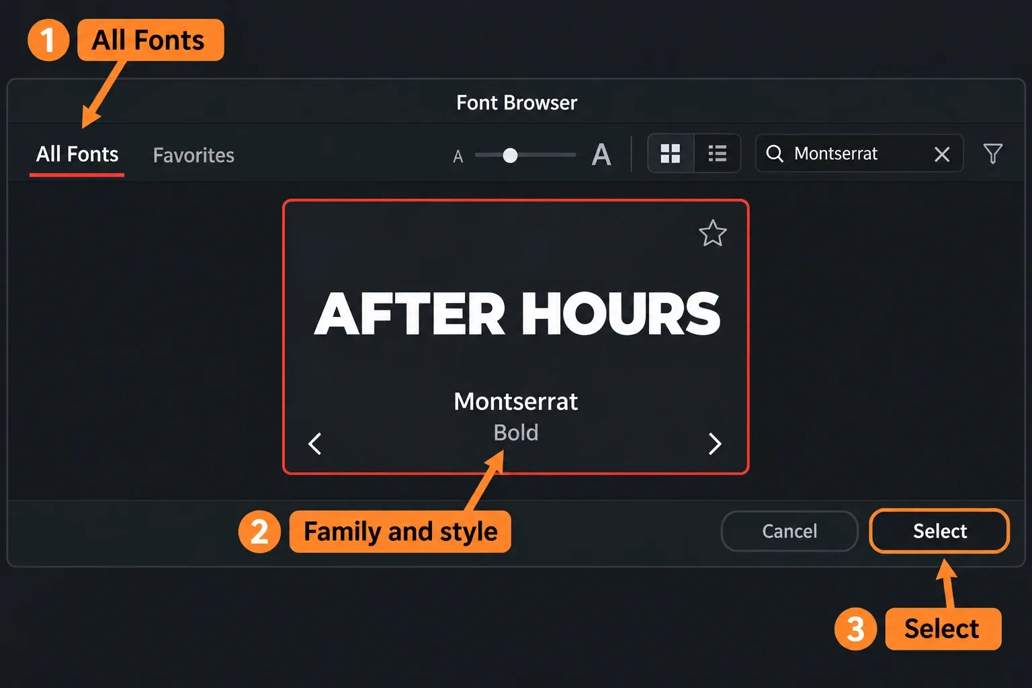The height and width of the screenshot is (688, 1032).
Task: Open the All Fonts tab
Action: 77,155
